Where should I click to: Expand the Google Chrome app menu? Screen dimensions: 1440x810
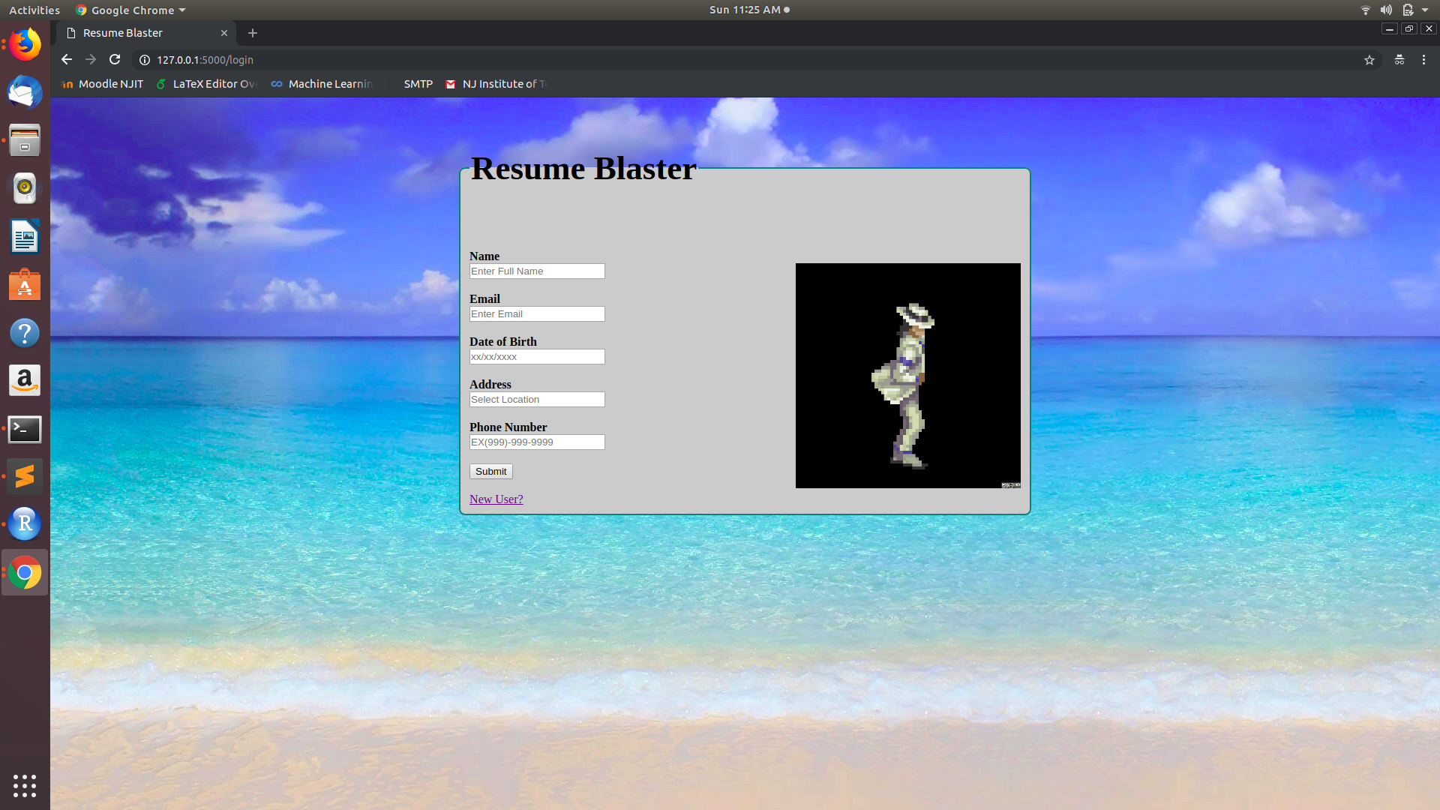tap(131, 10)
